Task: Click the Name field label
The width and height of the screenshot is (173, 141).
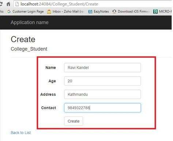Action: coord(51,68)
